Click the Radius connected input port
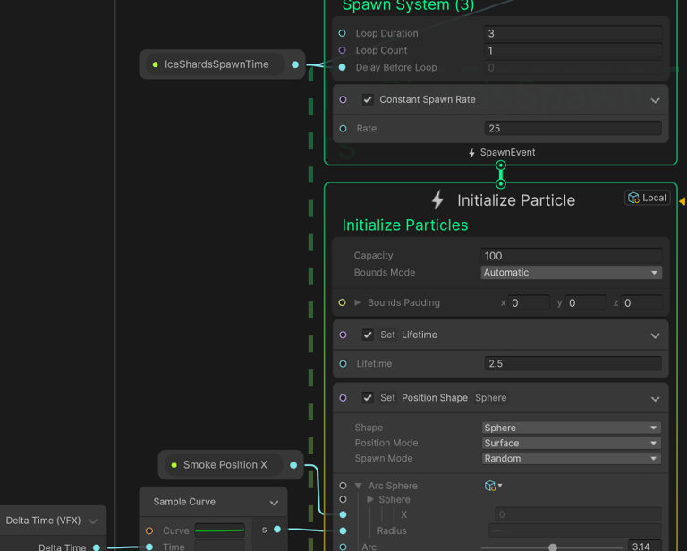 point(343,530)
